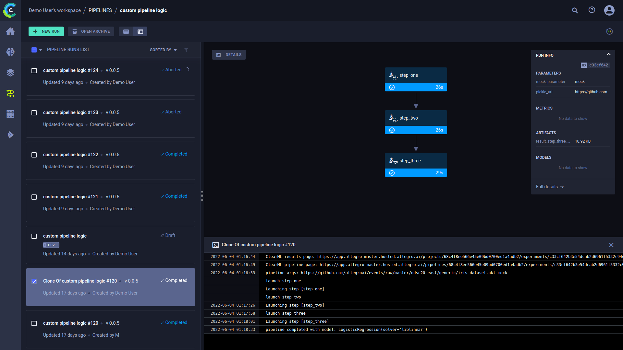
Task: Open the help question mark icon
Action: pyautogui.click(x=592, y=10)
